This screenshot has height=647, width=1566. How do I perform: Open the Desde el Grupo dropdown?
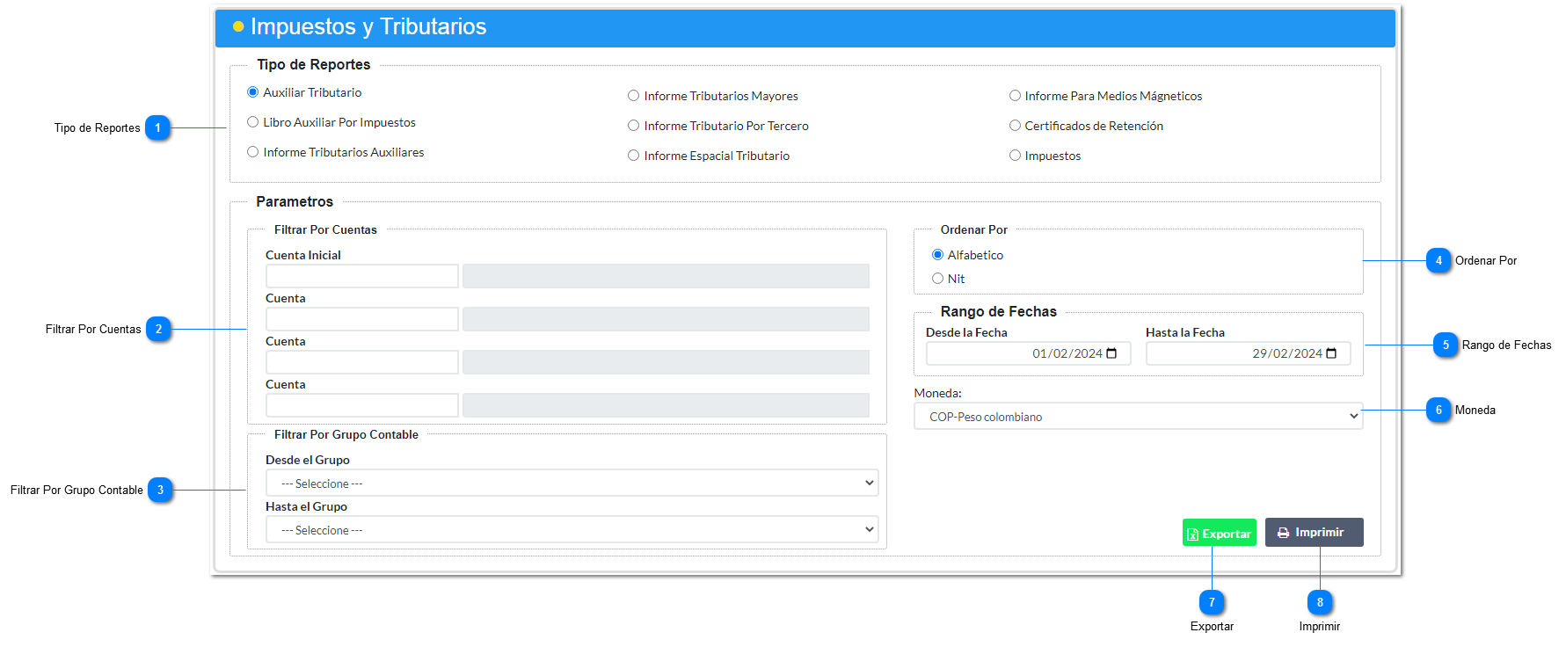pos(572,483)
